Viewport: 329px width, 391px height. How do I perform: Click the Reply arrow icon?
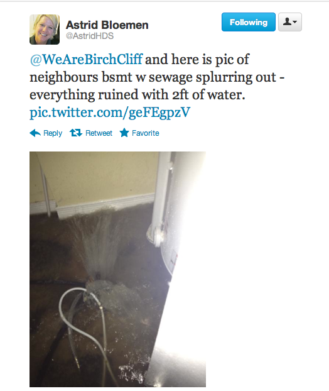pyautogui.click(x=35, y=133)
